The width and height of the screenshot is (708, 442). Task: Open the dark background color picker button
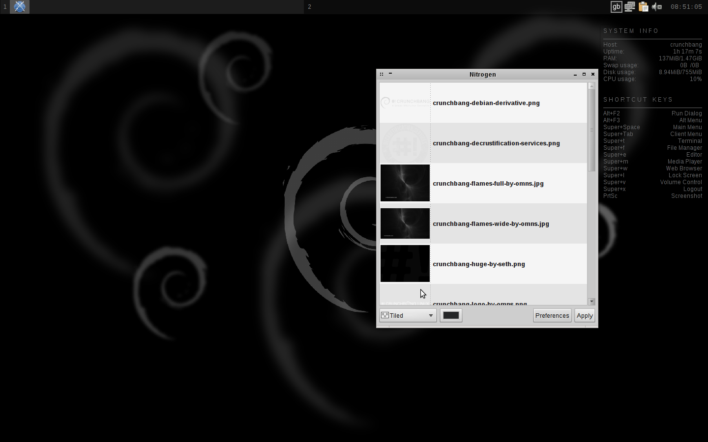451,315
